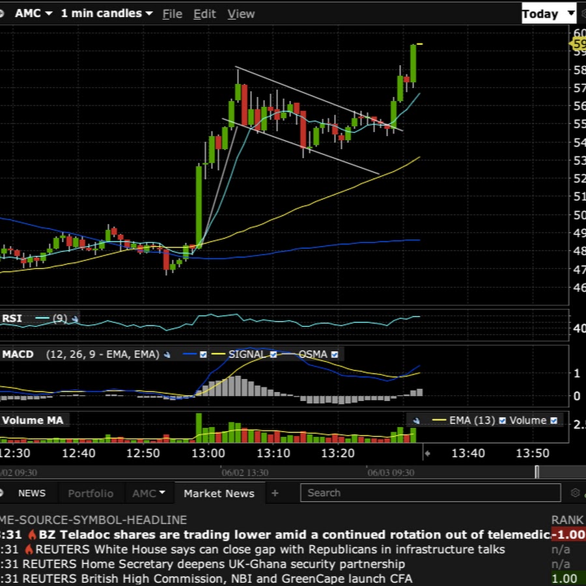The height and width of the screenshot is (586, 586).
Task: Toggle the Volume bars checkbox
Action: (553, 421)
